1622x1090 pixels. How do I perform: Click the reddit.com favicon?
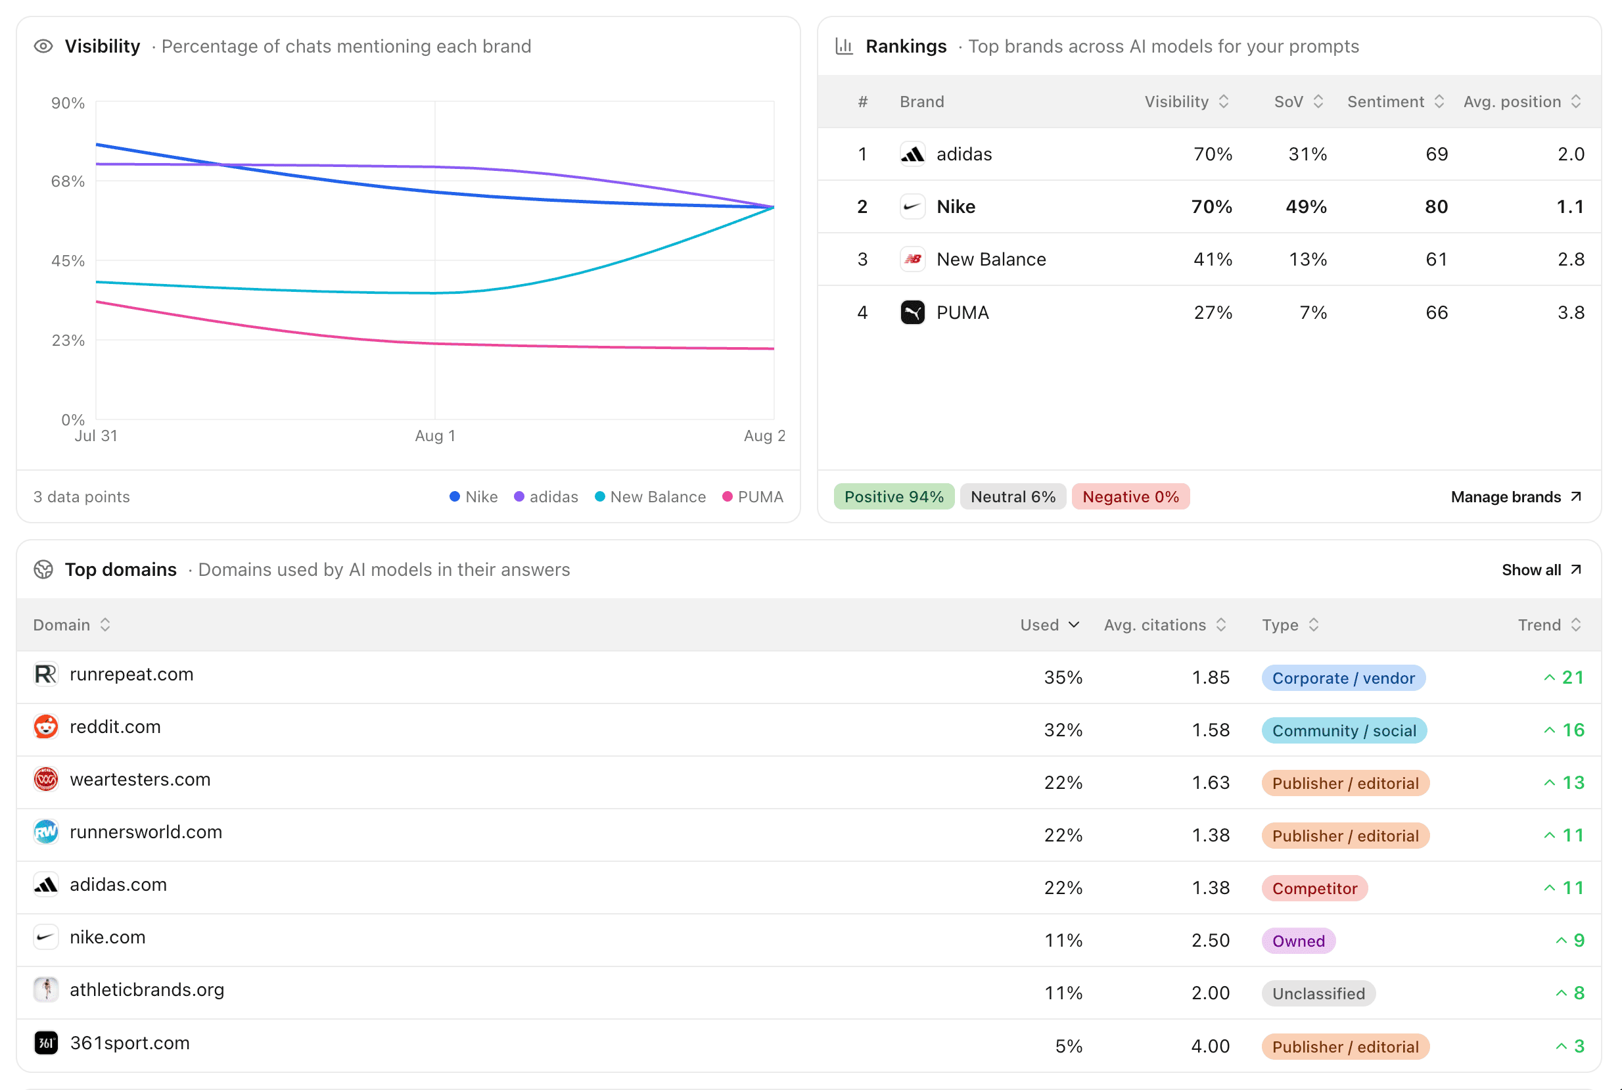[x=46, y=727]
